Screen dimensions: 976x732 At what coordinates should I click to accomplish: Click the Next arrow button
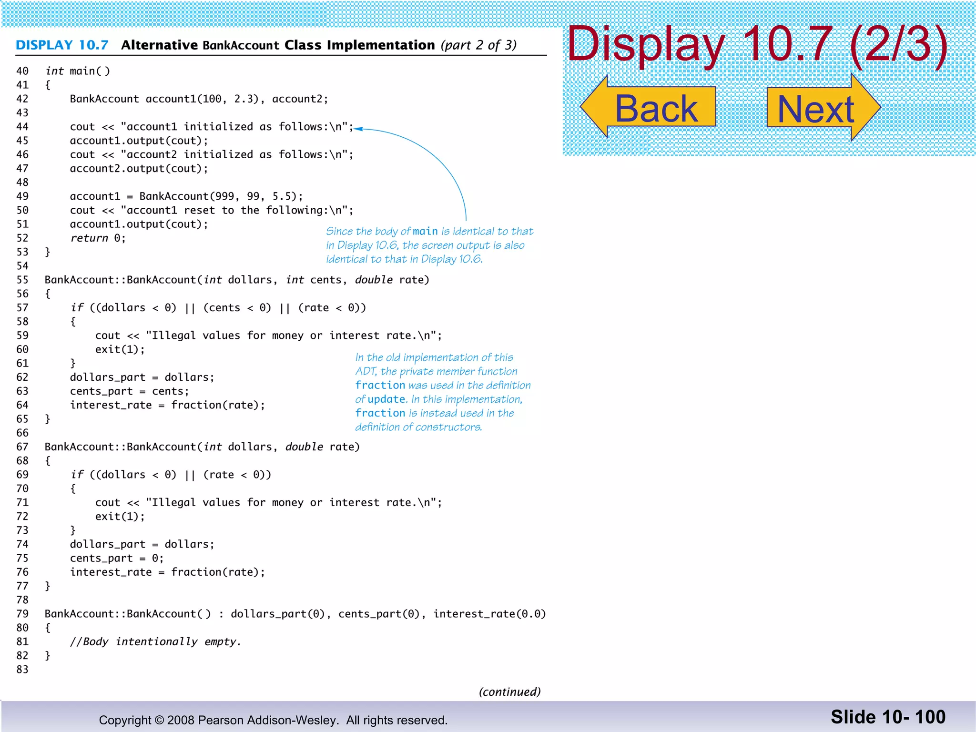click(x=823, y=107)
